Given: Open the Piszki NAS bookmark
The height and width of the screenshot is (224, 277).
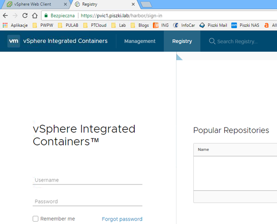Looking at the screenshot, I should 246,25.
